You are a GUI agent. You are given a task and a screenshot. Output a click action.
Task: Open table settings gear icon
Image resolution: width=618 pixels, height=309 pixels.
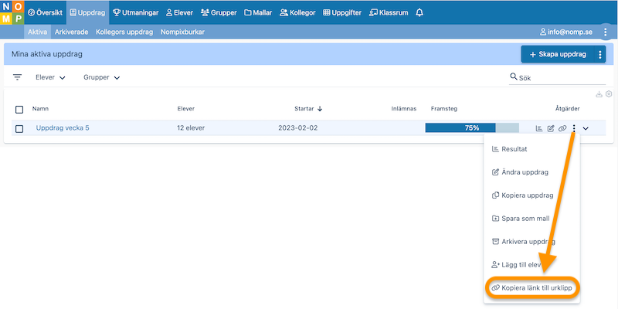coord(609,94)
